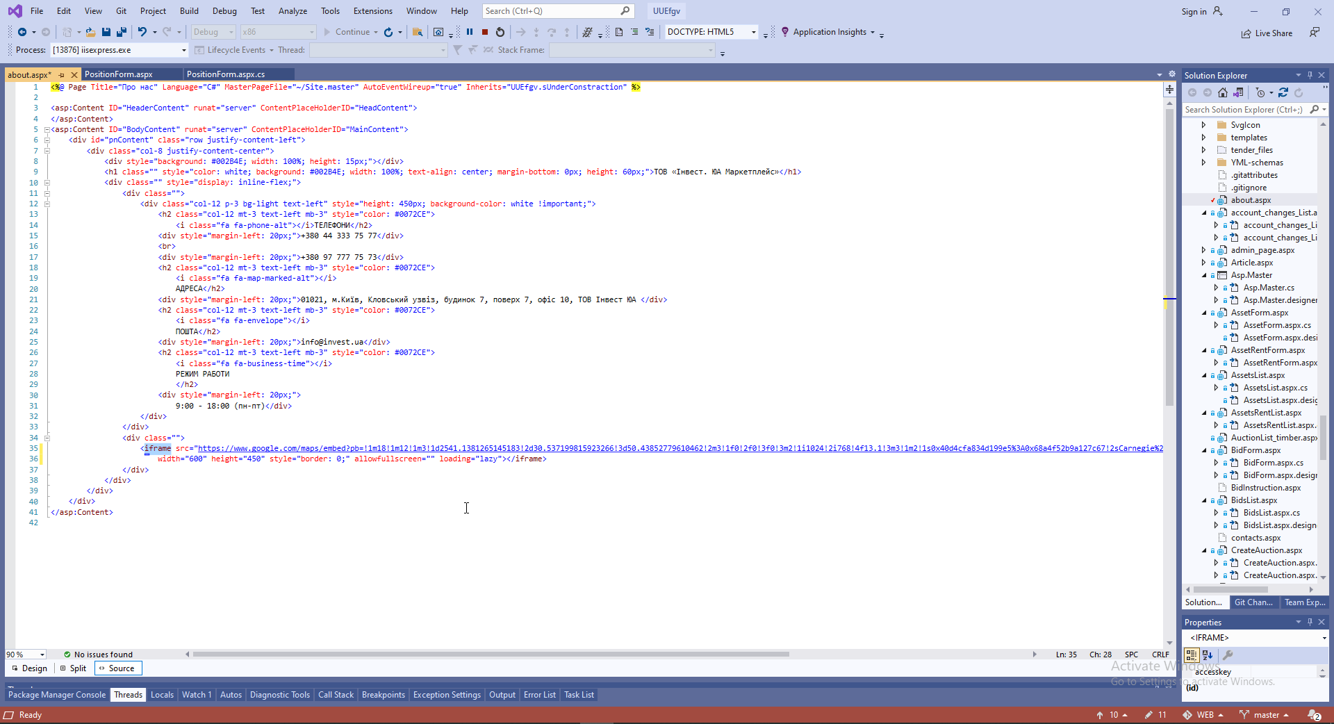Open Find in Files icon

(x=418, y=32)
